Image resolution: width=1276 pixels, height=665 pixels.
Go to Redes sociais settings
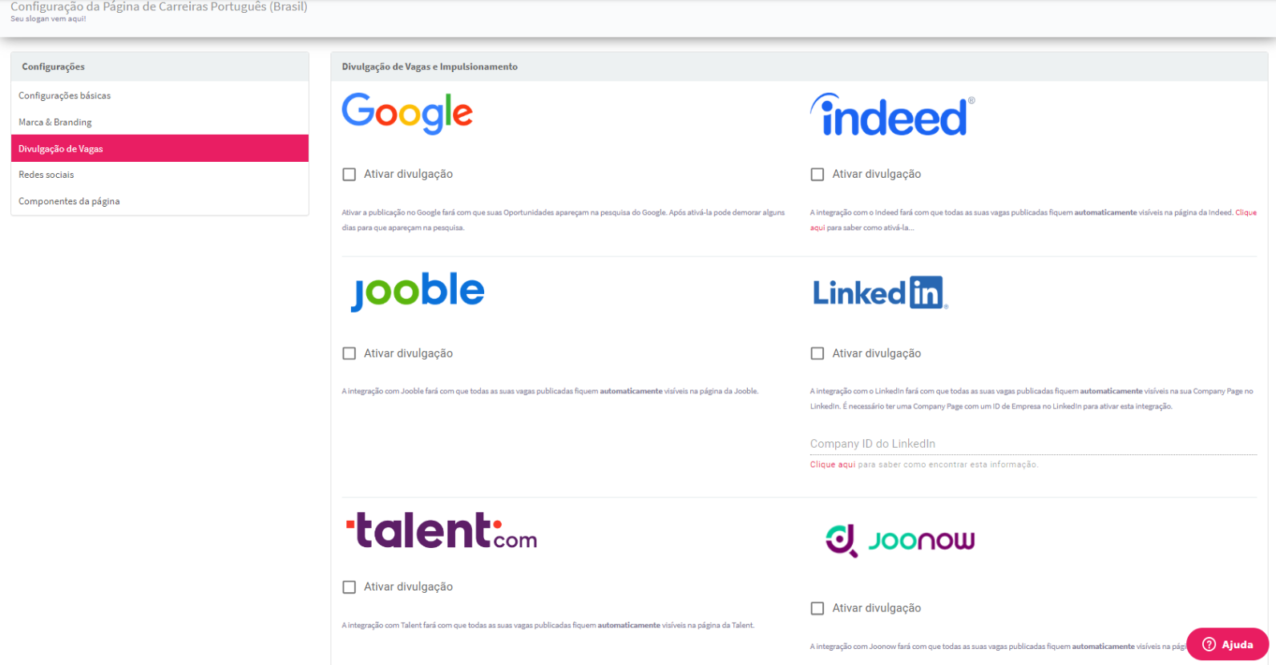point(159,175)
